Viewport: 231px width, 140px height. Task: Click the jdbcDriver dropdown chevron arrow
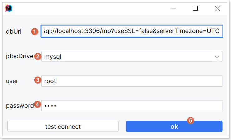click(217, 57)
